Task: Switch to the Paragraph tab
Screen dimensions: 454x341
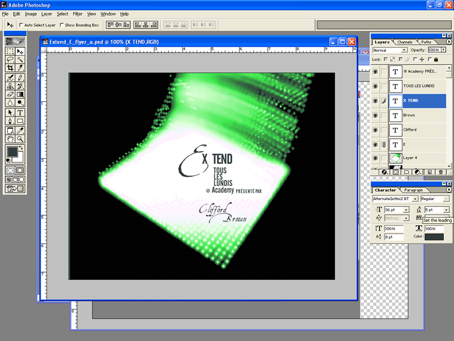Action: pos(413,190)
